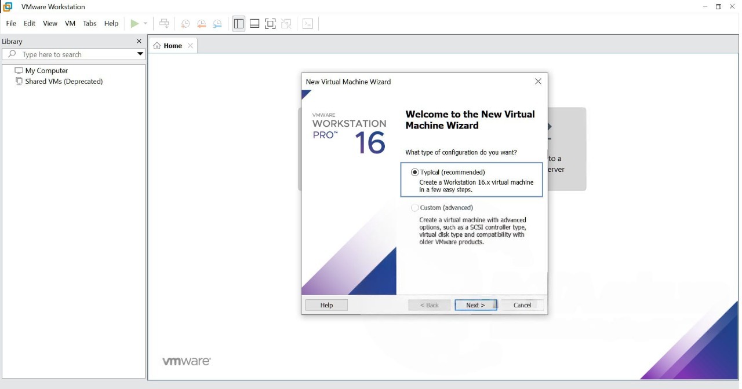Click the Unity mode toolbar icon
The width and height of the screenshot is (742, 389).
286,24
